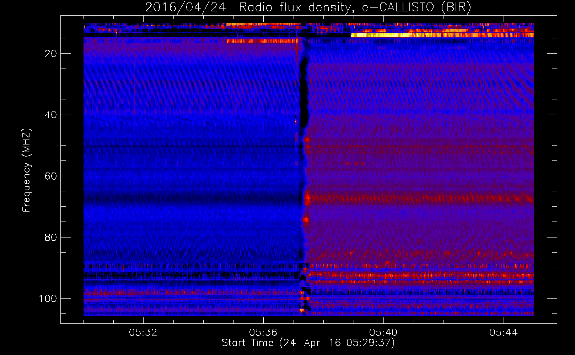Click the 05:40 time tick label
This screenshot has width=575, height=355.
(383, 333)
